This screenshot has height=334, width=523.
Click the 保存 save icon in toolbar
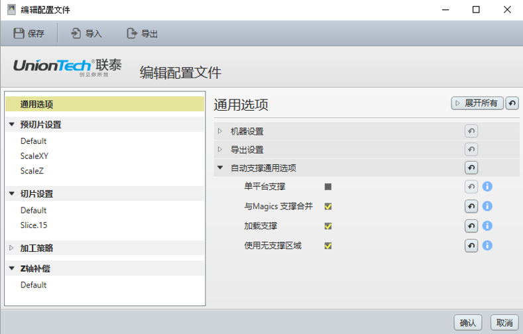[x=19, y=33]
